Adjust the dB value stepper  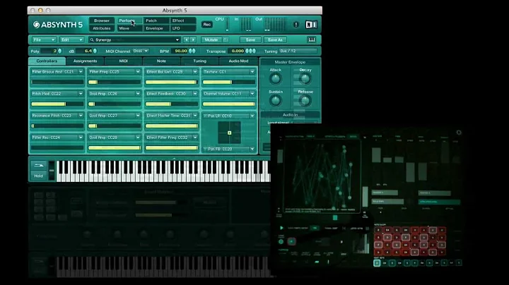(x=95, y=51)
